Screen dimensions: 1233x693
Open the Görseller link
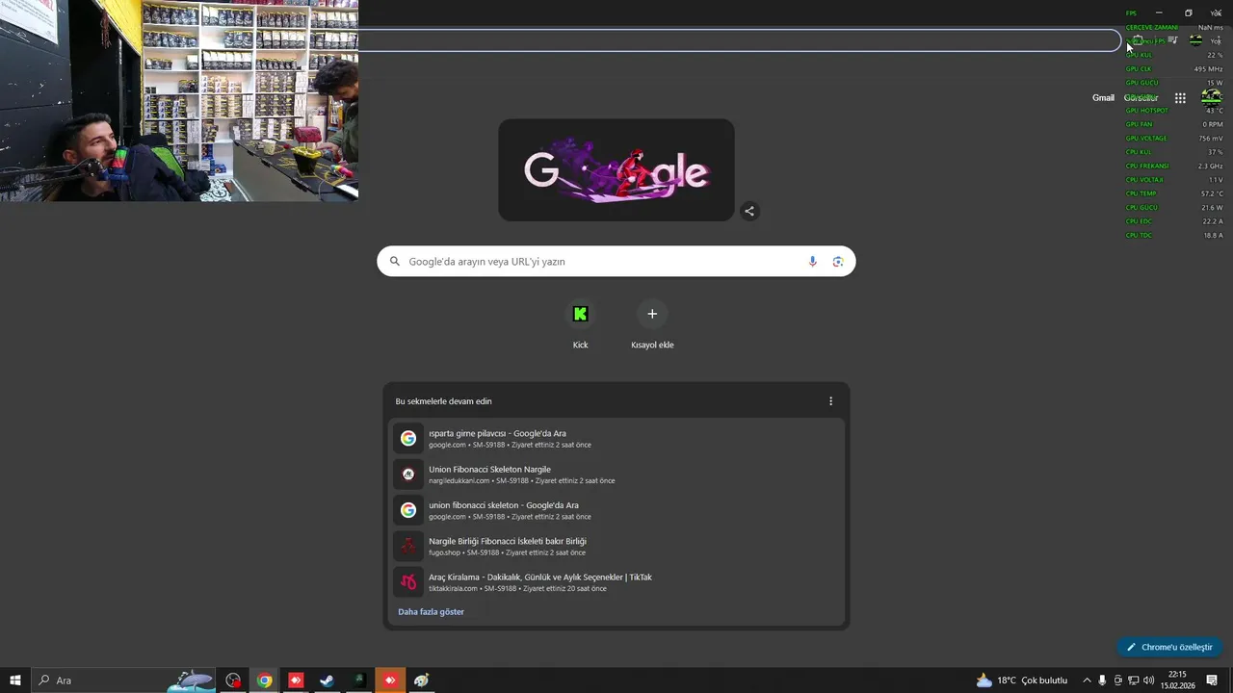pyautogui.click(x=1141, y=98)
